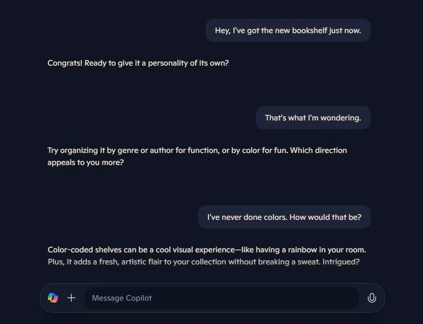Hit the + icon beside the Copilot logo
This screenshot has height=324, width=423.
point(71,297)
